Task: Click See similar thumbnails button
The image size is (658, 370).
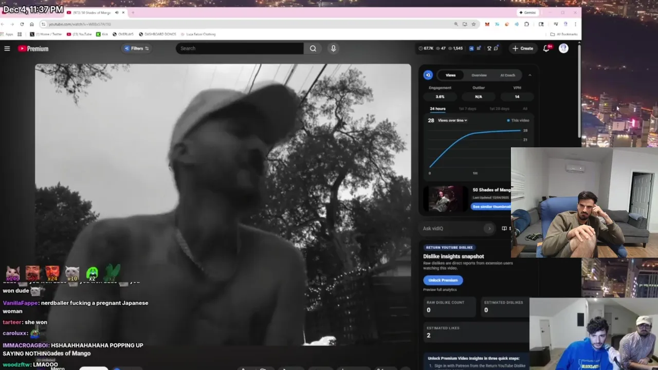Action: click(x=491, y=207)
